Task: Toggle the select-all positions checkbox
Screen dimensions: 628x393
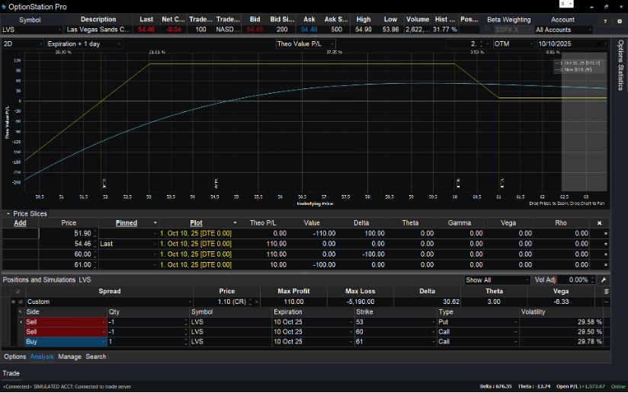Action: point(18,292)
